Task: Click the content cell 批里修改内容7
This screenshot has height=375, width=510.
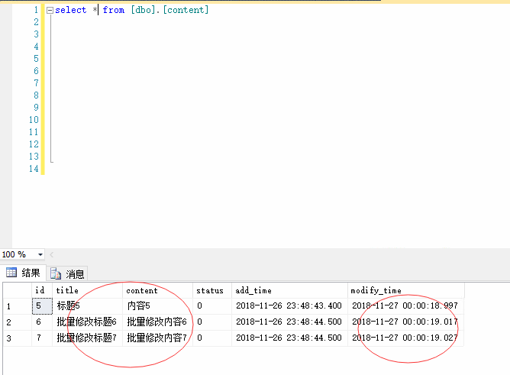Action: click(158, 338)
